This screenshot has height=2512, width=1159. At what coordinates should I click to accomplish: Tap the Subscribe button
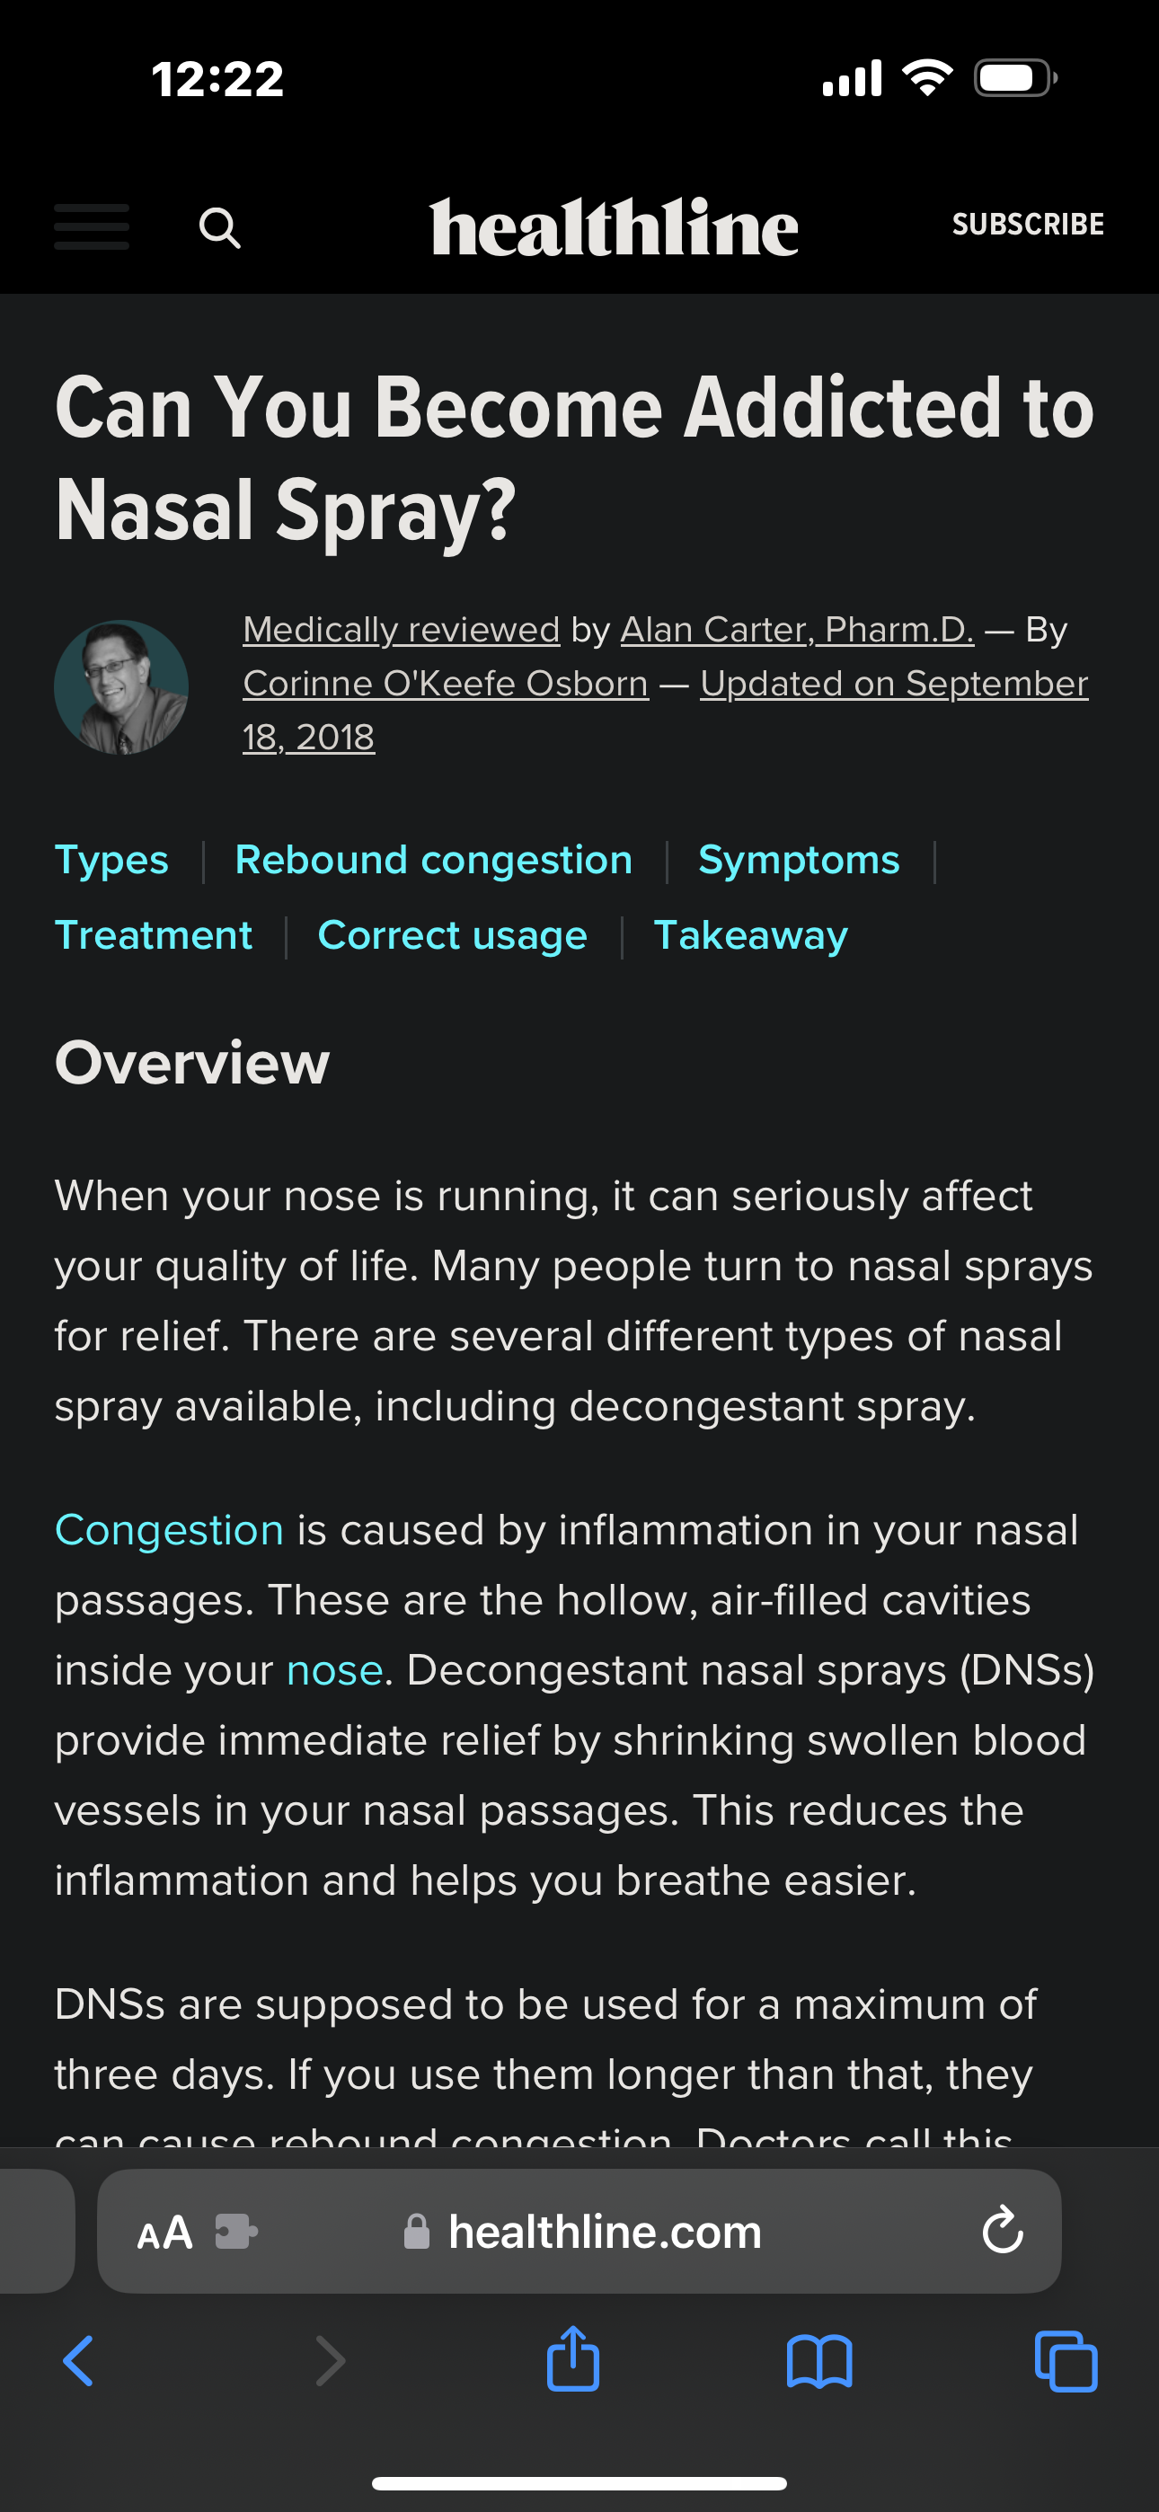(1027, 225)
